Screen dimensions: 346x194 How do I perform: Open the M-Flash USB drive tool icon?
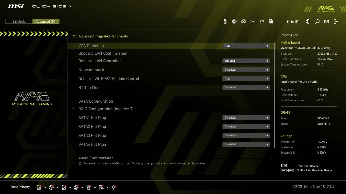click(x=225, y=22)
